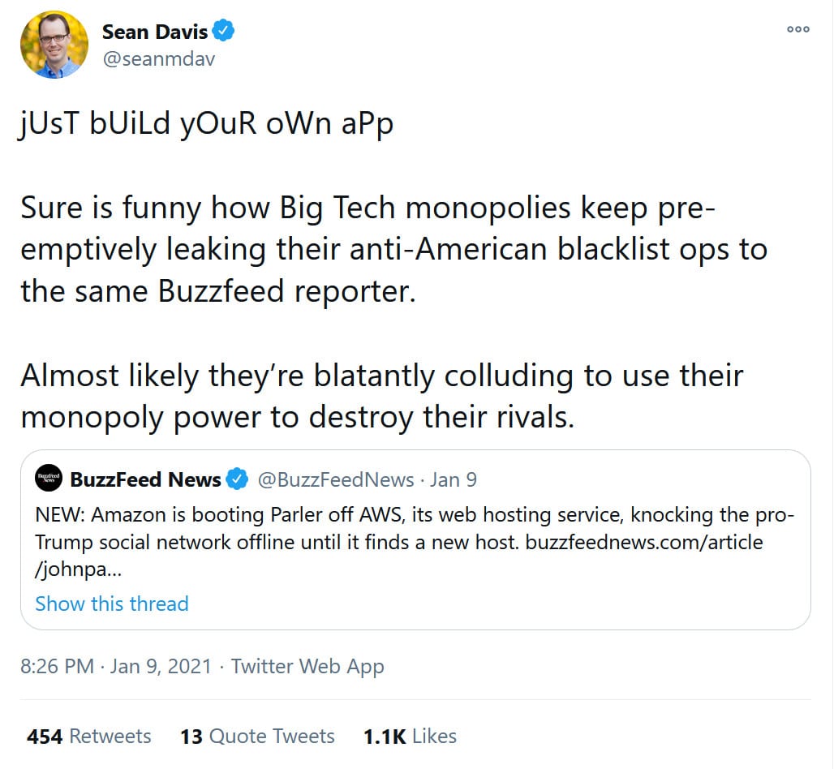Image resolution: width=834 pixels, height=769 pixels.
Task: Open the @BuzzFeedNews handle
Action: click(x=336, y=479)
